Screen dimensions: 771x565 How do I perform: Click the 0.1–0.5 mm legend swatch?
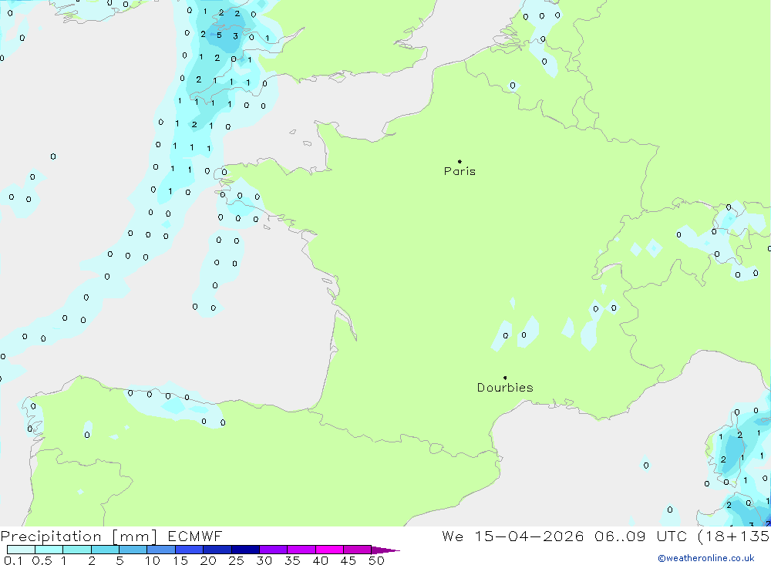click(x=21, y=550)
